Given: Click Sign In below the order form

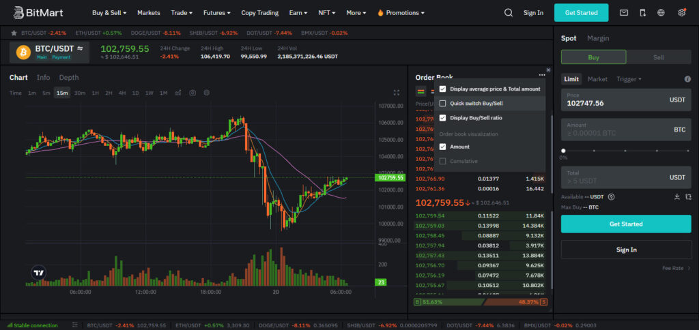Looking at the screenshot, I should [626, 250].
